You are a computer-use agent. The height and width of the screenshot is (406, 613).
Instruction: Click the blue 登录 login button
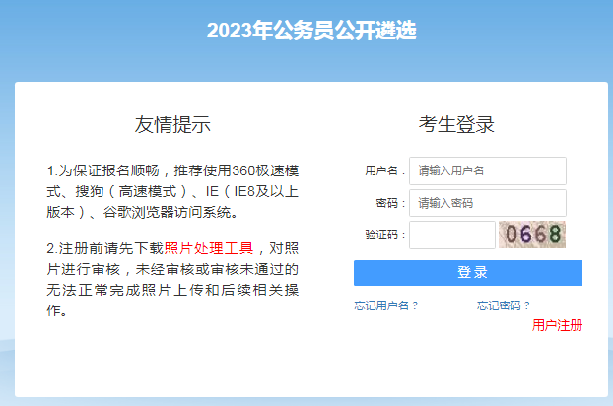pos(468,273)
